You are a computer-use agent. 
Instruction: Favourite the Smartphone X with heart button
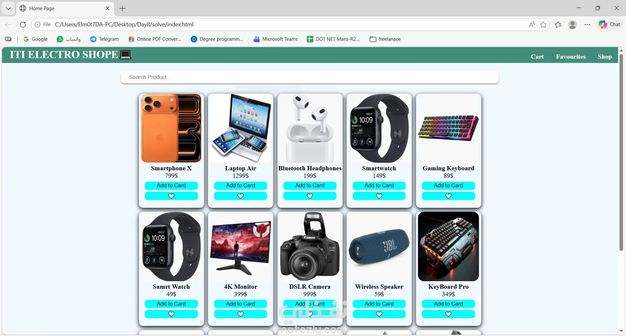(171, 196)
